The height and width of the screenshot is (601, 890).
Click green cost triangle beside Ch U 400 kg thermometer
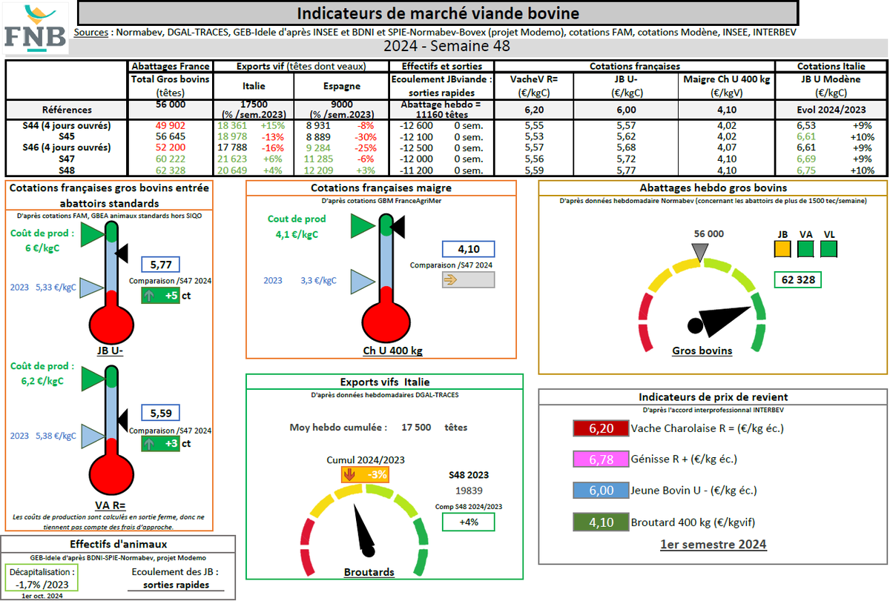pyautogui.click(x=363, y=225)
